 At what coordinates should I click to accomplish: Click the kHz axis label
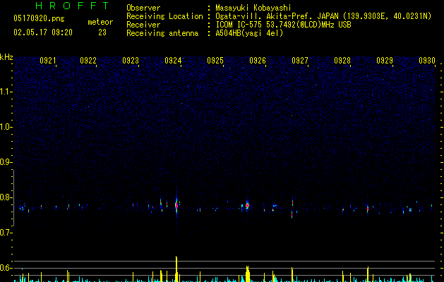pos(6,57)
